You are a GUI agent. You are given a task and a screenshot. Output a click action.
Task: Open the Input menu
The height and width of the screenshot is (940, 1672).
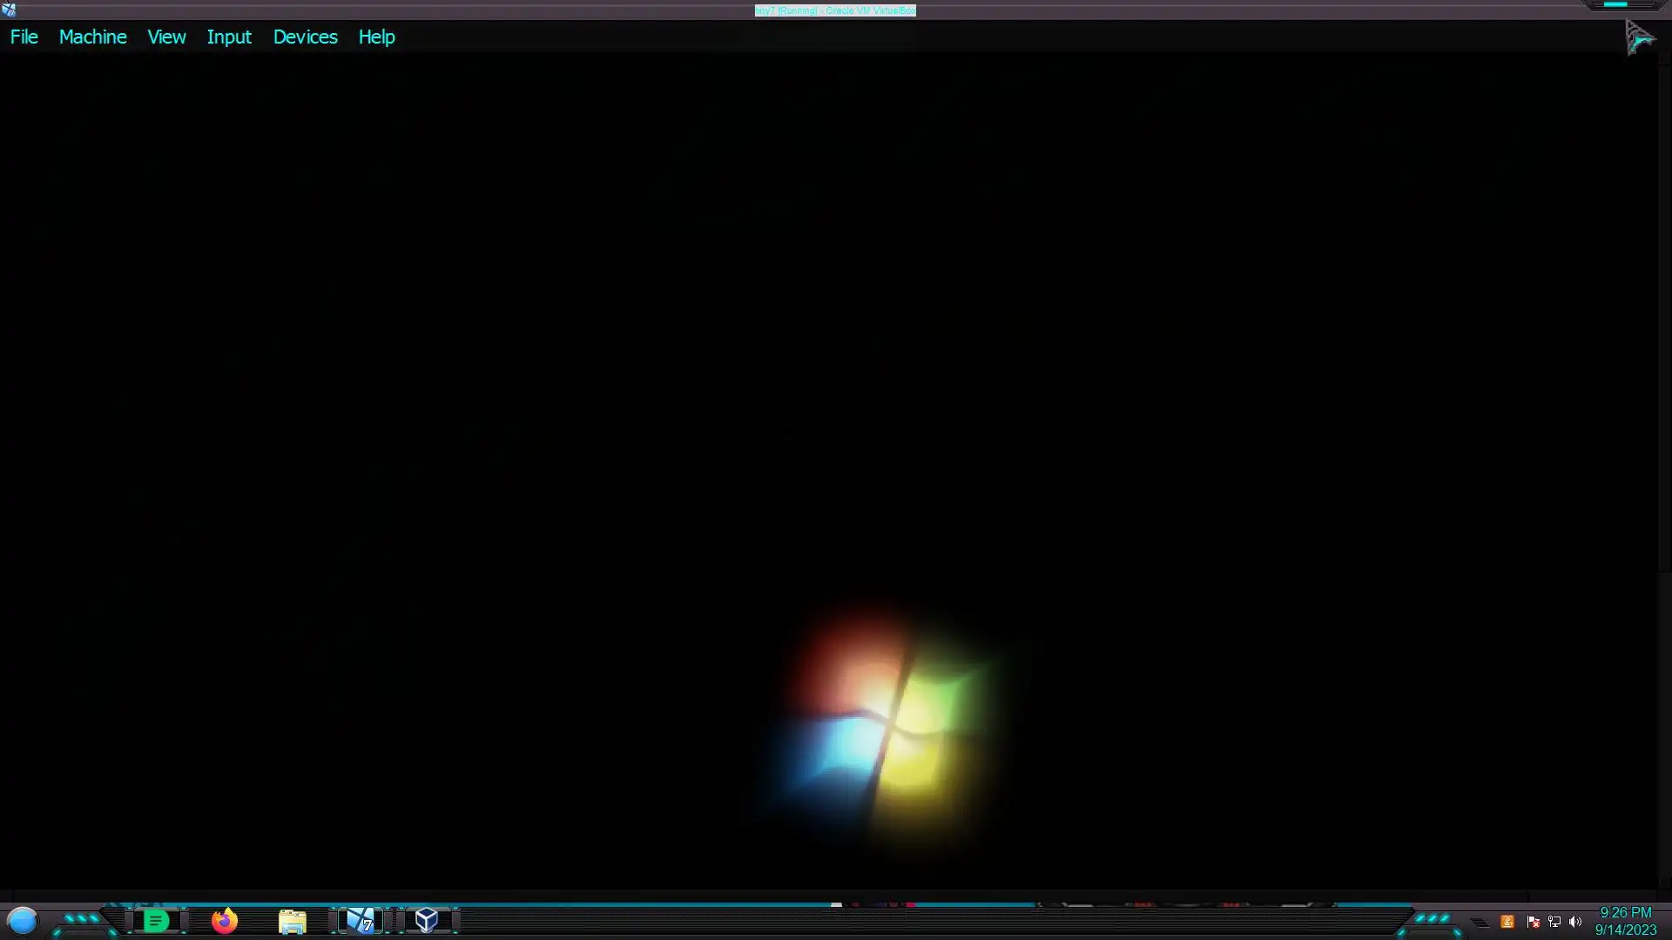[229, 37]
